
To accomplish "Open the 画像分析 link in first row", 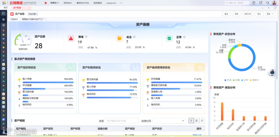I will pyautogui.click(x=197, y=135).
